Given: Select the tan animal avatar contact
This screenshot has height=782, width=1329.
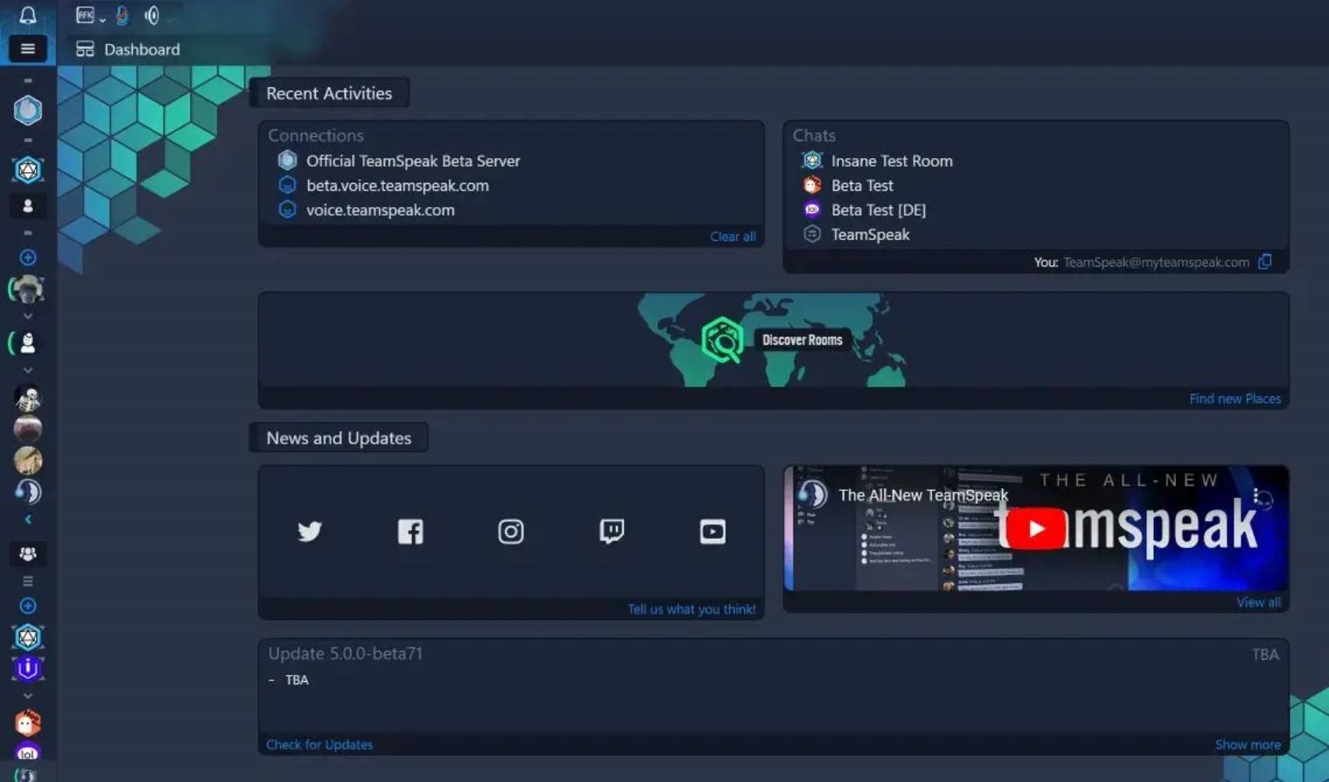Looking at the screenshot, I should 27,461.
